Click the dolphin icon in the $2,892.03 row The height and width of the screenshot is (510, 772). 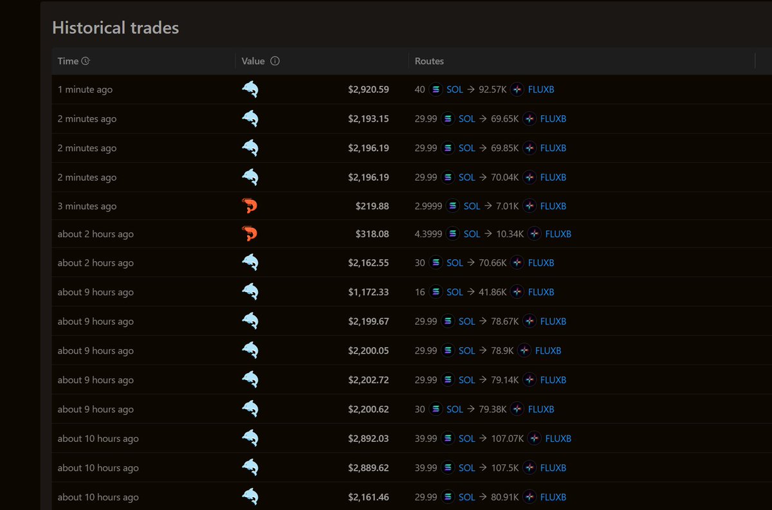coord(250,438)
